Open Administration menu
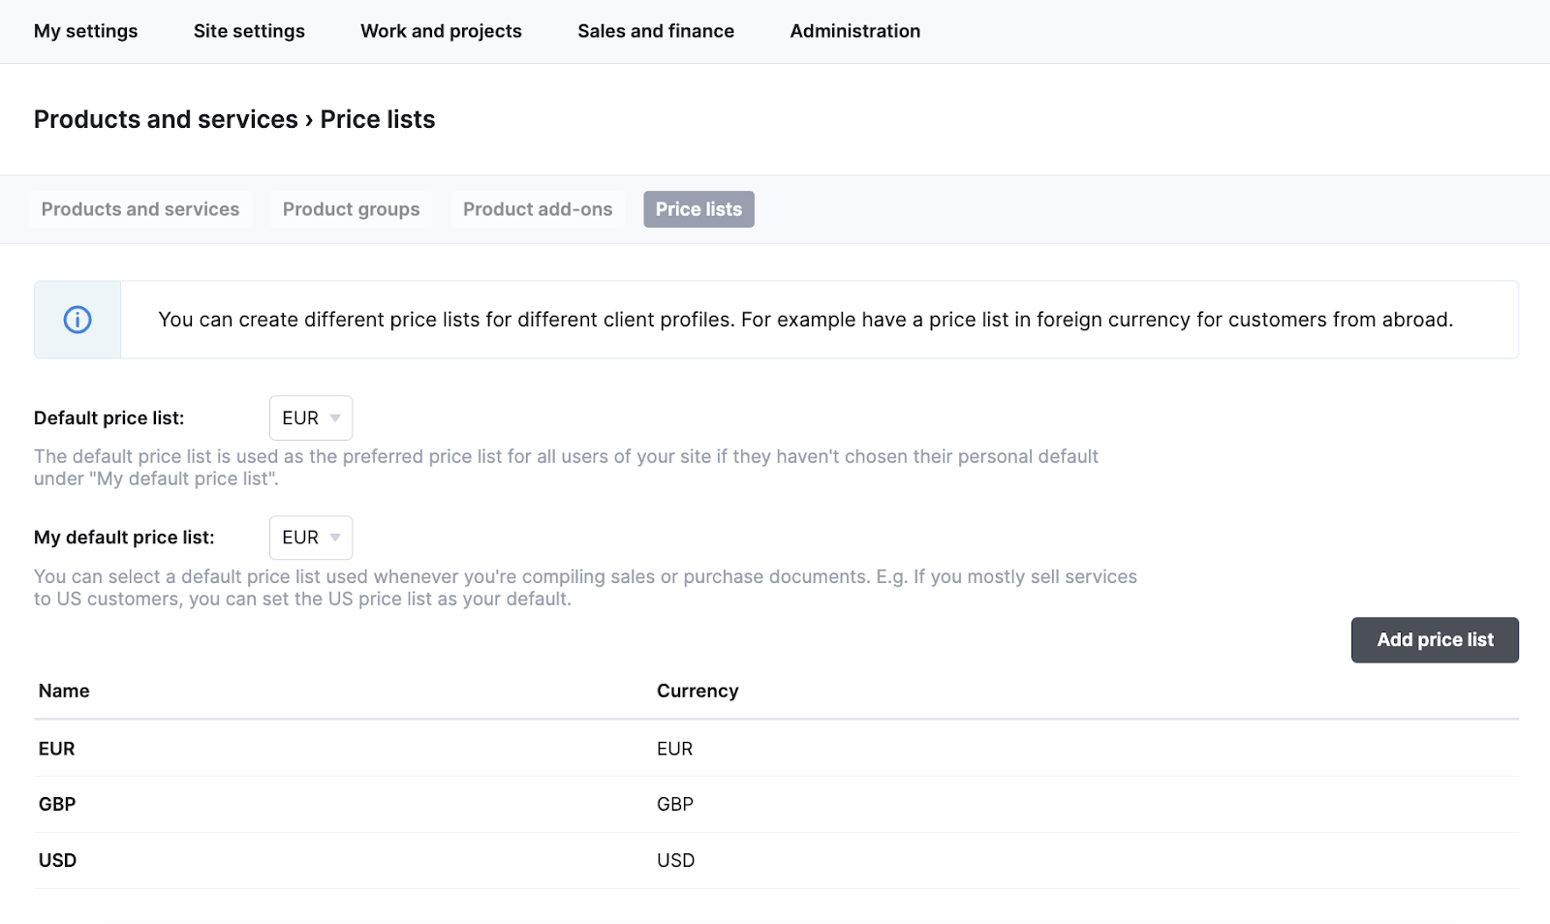This screenshot has width=1550, height=924. click(855, 31)
